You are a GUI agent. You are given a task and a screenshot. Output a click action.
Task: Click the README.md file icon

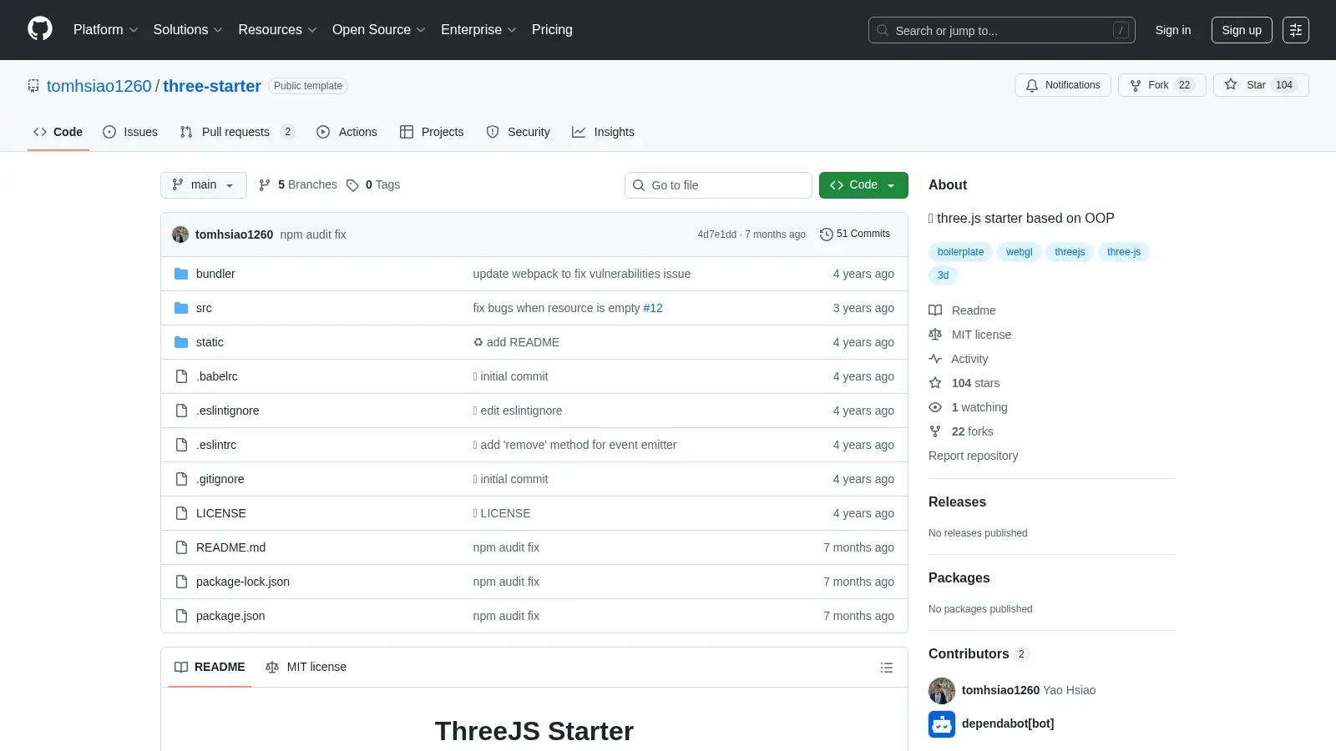(x=181, y=547)
